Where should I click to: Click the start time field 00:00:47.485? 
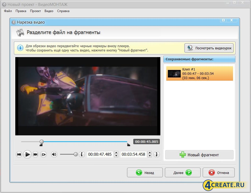(x=100, y=154)
